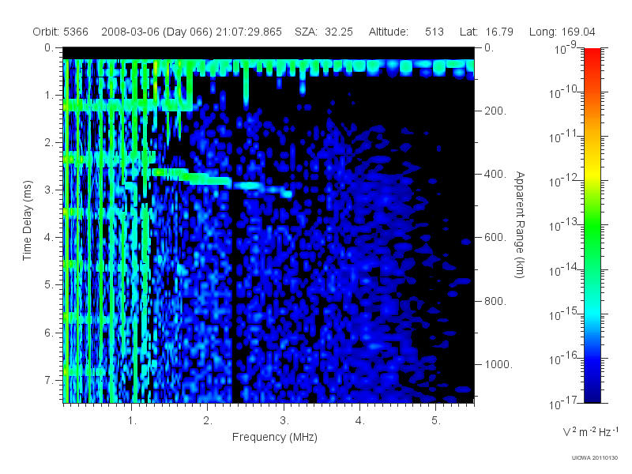The image size is (632, 474).
Task: Click the 200. apparent range tick label
Action: [495, 111]
